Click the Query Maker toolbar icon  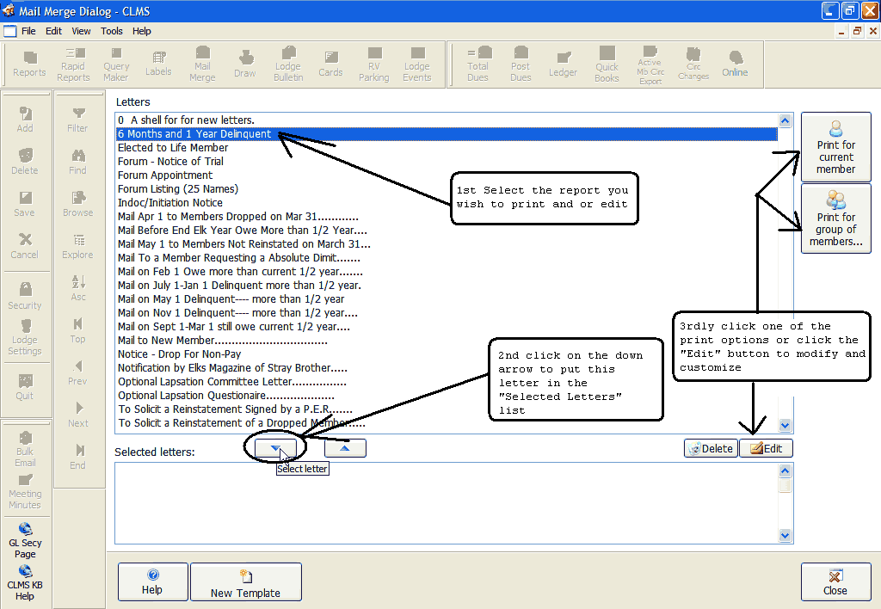pos(116,65)
